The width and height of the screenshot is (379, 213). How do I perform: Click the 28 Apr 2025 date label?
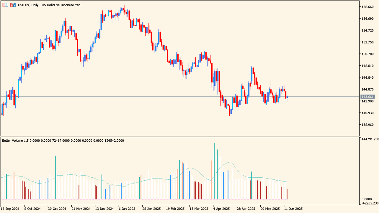coord(246,209)
